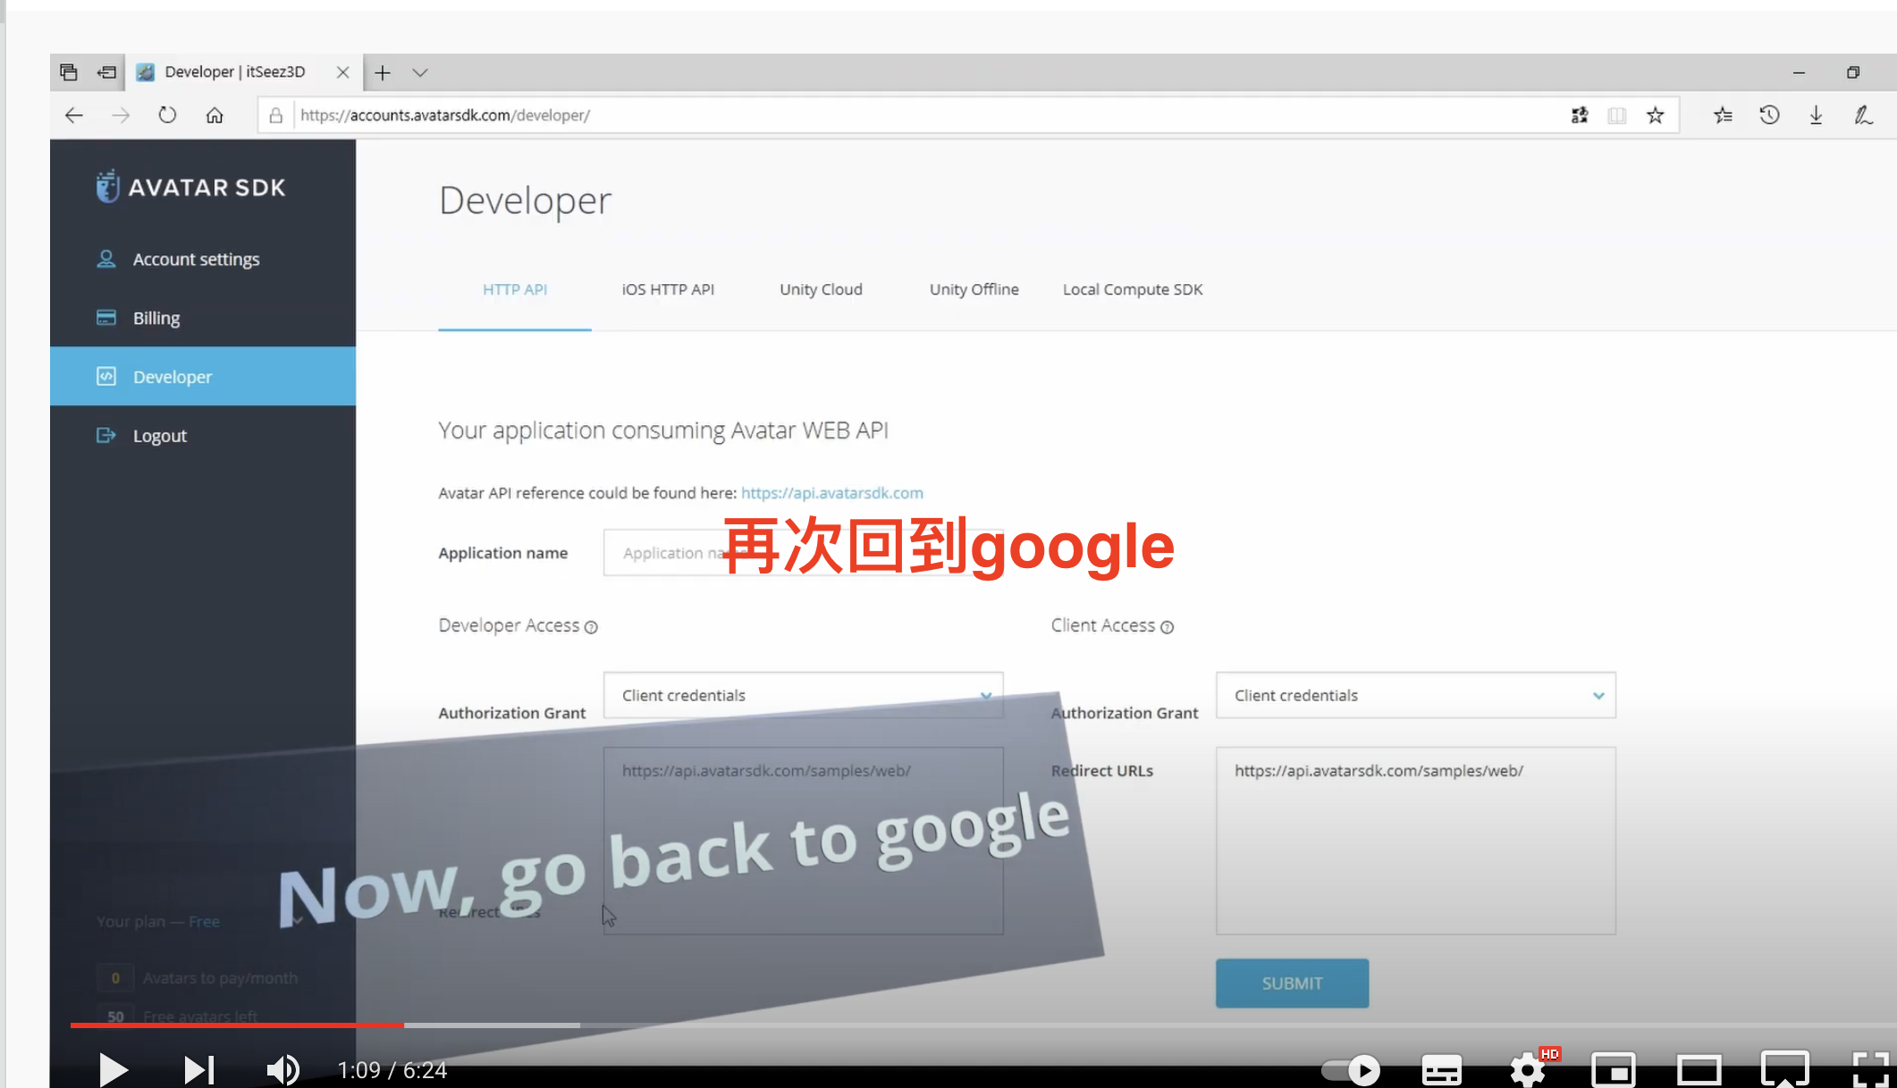Play the paused video
This screenshot has height=1088, width=1897.
coord(113,1069)
